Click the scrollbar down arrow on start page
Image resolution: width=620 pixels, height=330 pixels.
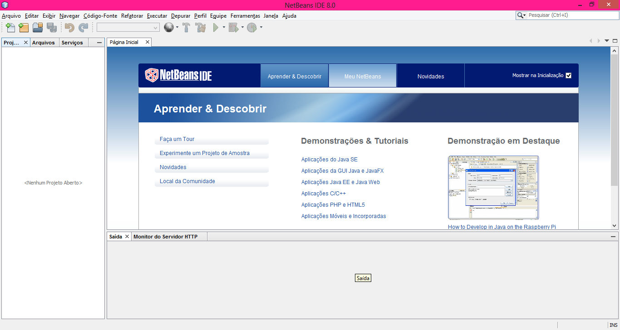coord(615,225)
